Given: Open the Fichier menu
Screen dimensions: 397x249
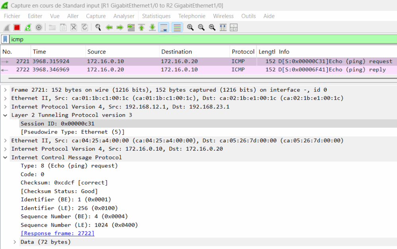Looking at the screenshot, I should click(12, 16).
